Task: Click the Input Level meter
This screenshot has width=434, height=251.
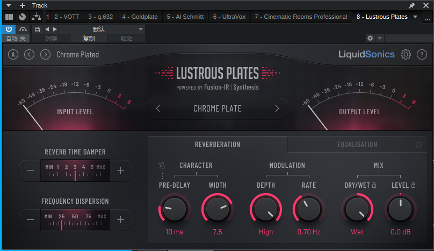Action: [x=75, y=106]
